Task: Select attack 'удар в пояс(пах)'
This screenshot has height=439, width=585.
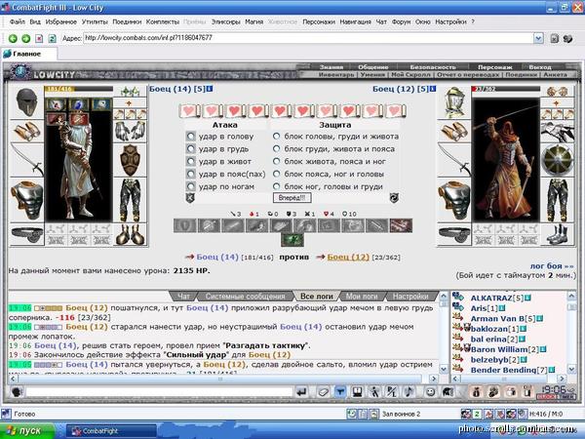Action: [191, 174]
